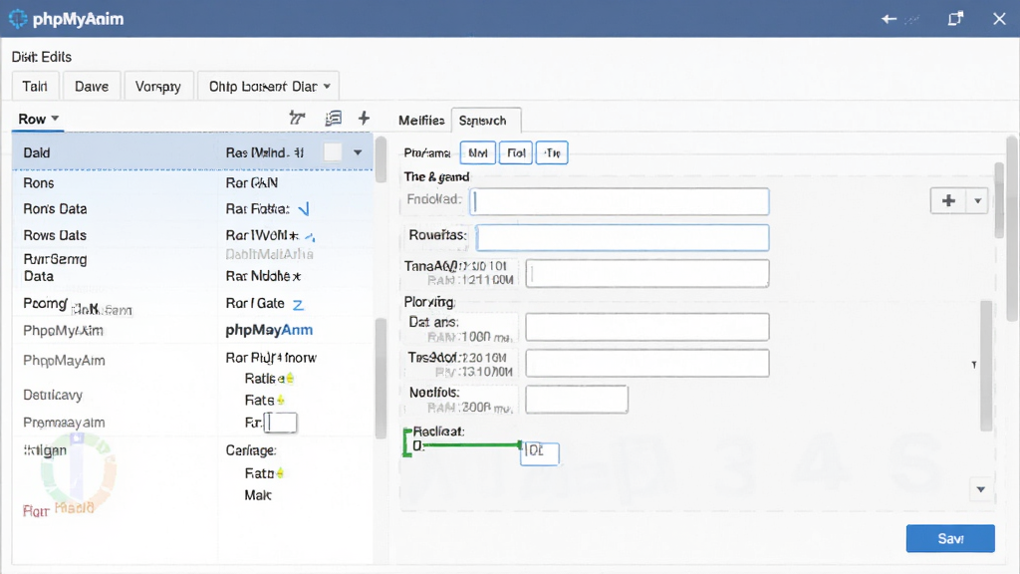This screenshot has width=1020, height=574.
Task: Click the filter icon above the row list
Action: coord(297,118)
